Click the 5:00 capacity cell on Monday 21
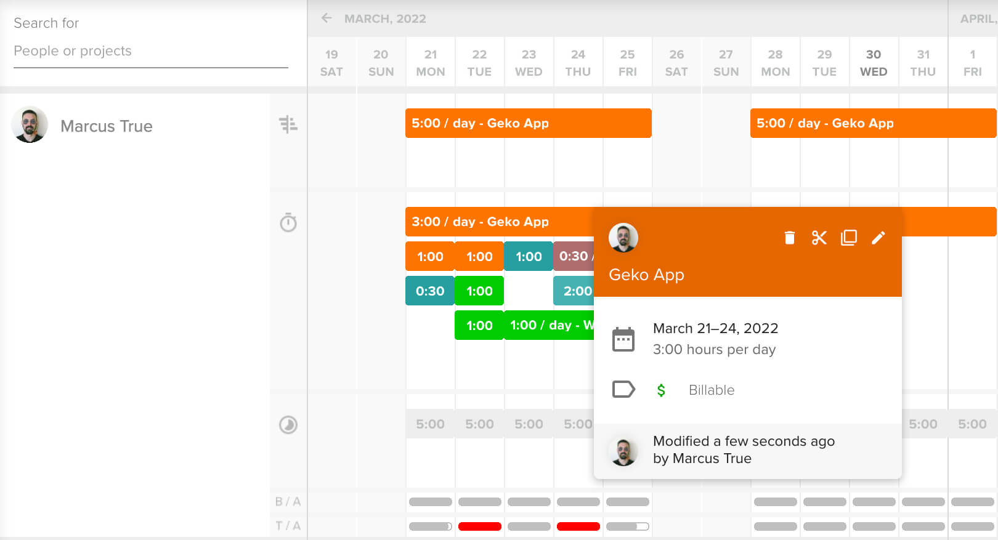Image resolution: width=998 pixels, height=540 pixels. (430, 424)
